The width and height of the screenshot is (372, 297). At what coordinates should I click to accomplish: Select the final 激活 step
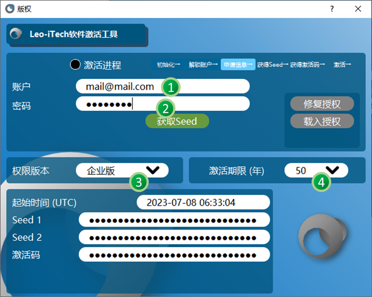click(x=342, y=65)
